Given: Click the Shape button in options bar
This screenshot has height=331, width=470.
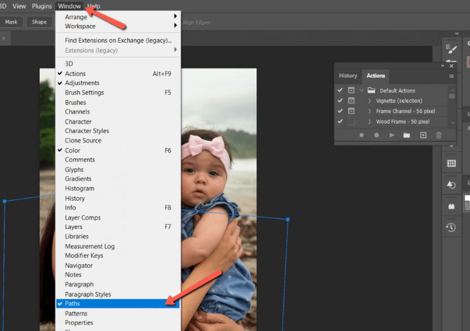Looking at the screenshot, I should [x=39, y=22].
